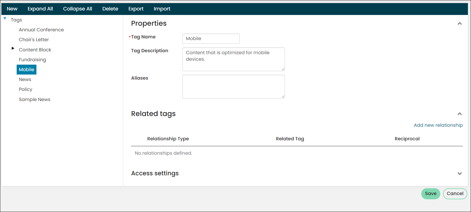Click the Aliases text area
Screen dimensions: 471x212
234,87
